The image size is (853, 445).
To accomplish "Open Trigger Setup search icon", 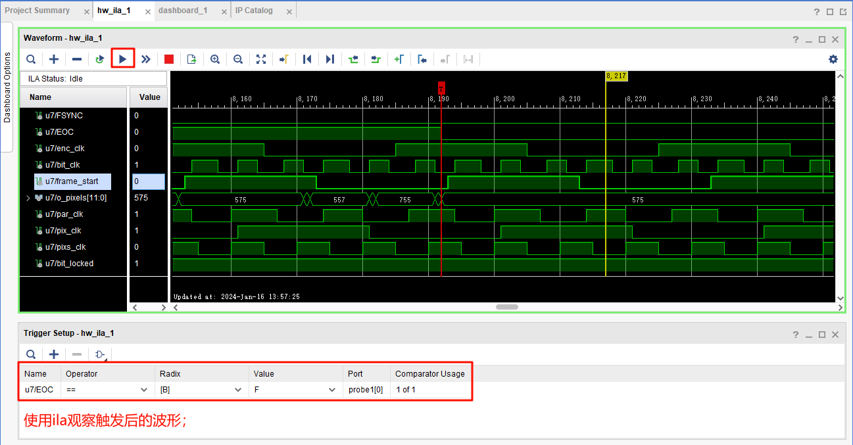I will (31, 354).
